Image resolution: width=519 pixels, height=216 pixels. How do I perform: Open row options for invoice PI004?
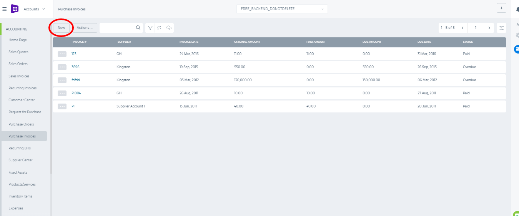tap(62, 93)
